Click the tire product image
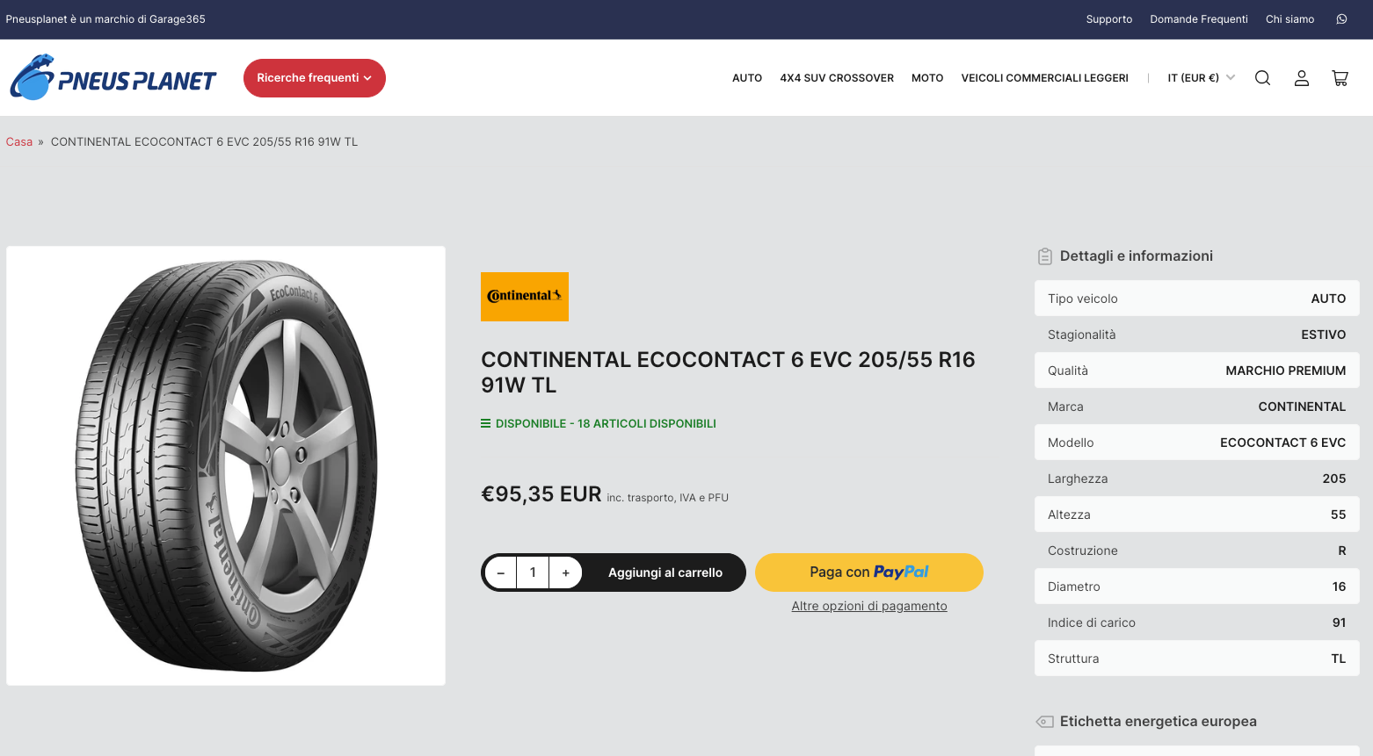The width and height of the screenshot is (1373, 756). click(x=226, y=465)
